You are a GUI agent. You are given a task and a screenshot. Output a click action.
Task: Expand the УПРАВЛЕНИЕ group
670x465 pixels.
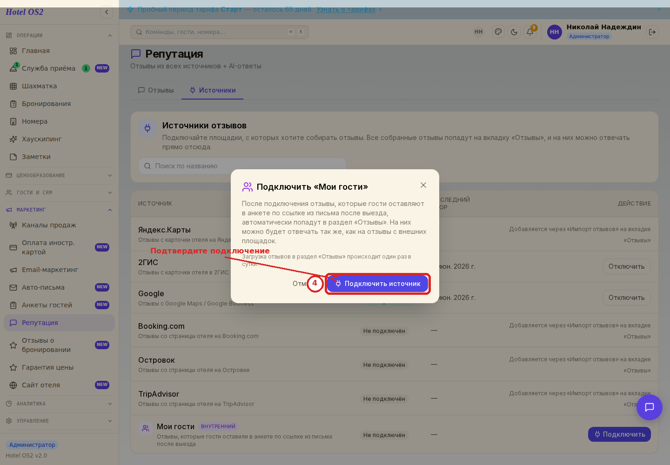[59, 421]
